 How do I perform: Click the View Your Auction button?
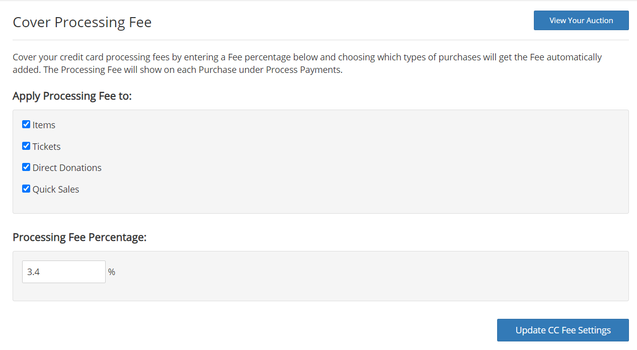(581, 20)
